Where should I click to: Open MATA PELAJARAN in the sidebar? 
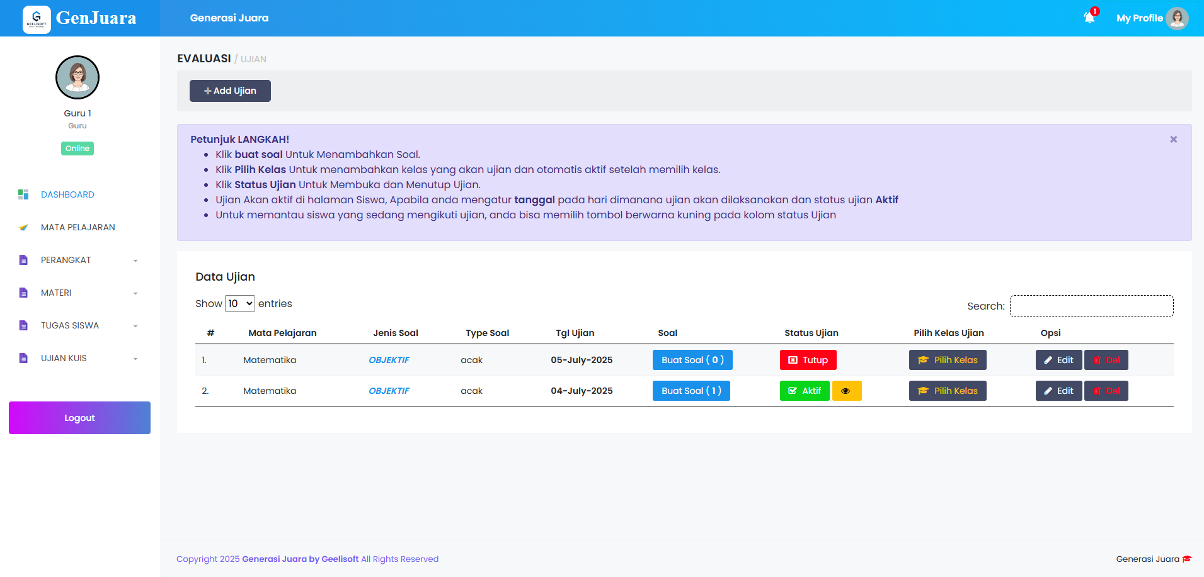(x=77, y=227)
